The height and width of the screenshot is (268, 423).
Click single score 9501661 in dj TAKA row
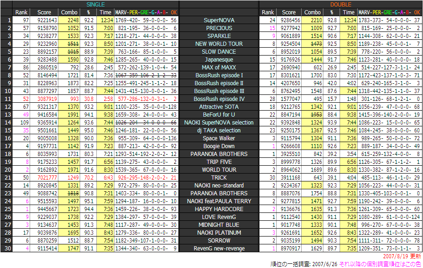point(47,131)
